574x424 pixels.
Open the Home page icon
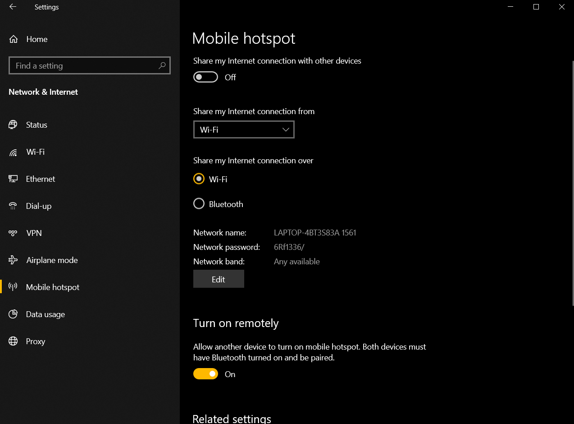[x=14, y=39]
